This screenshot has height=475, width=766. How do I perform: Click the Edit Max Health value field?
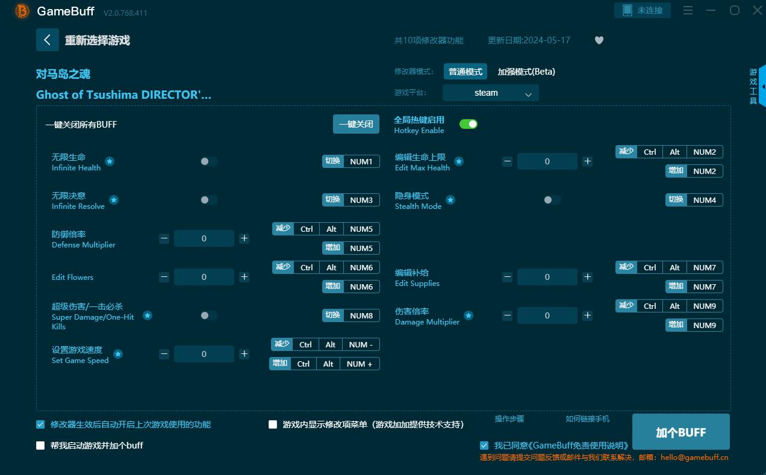pyautogui.click(x=547, y=161)
